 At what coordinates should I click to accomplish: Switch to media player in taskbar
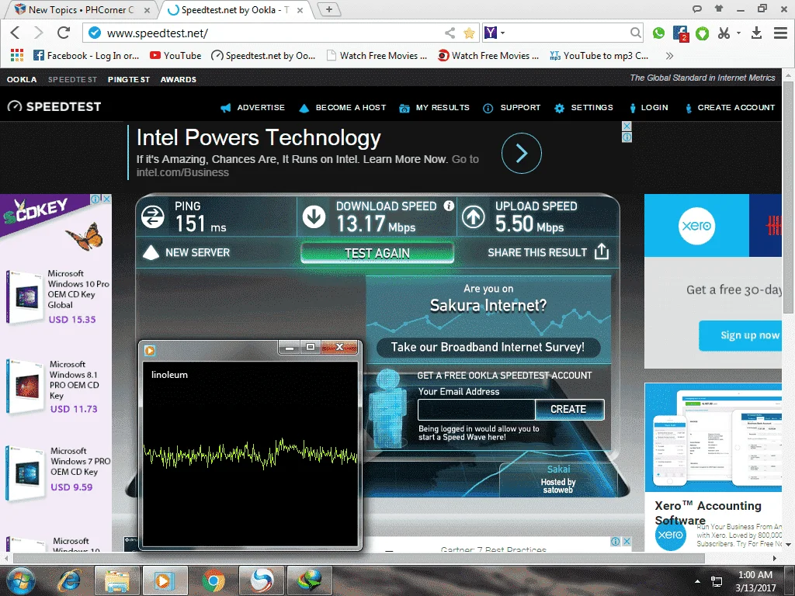coord(165,580)
